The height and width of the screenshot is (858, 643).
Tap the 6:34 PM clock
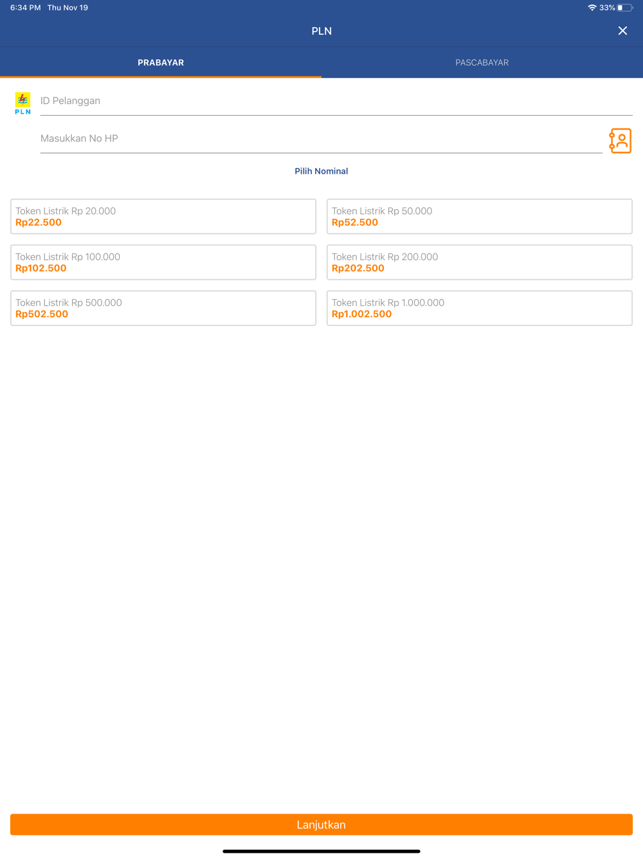(26, 8)
